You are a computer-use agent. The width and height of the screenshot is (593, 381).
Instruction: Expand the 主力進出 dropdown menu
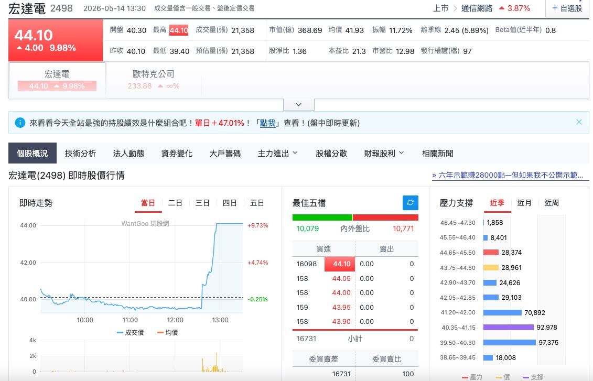click(x=277, y=153)
